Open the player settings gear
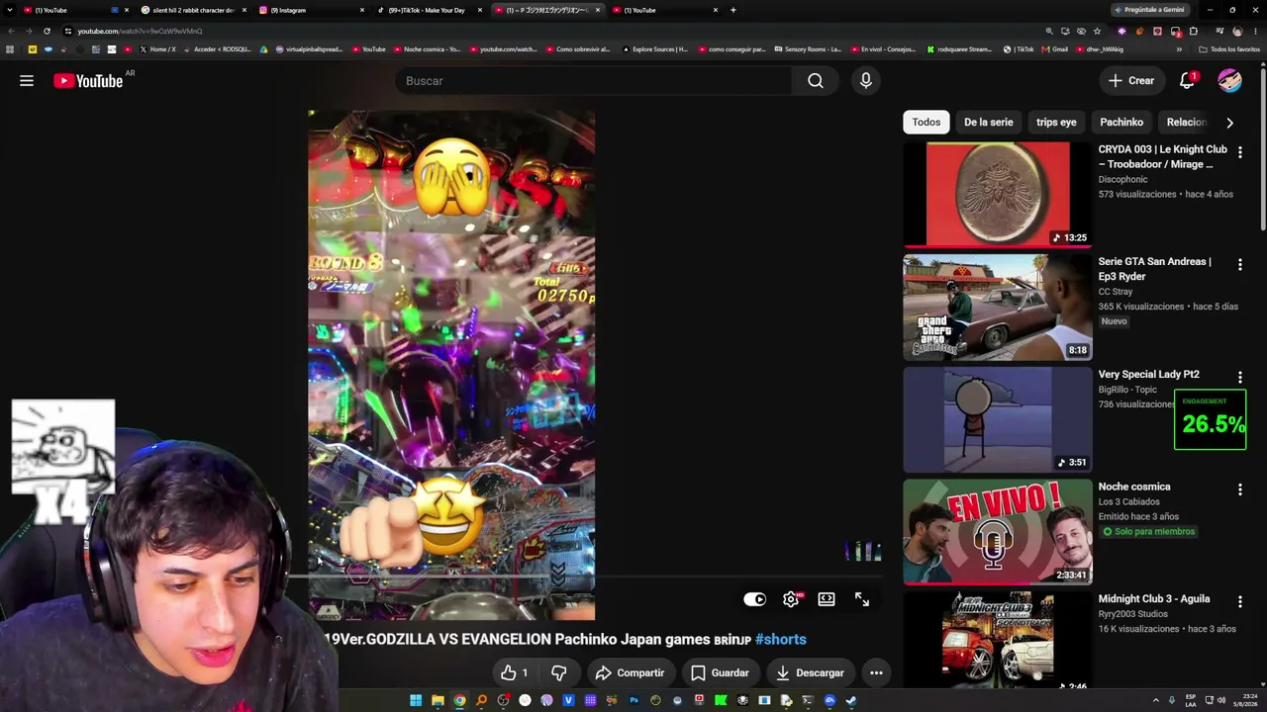Screen dimensions: 1267x712 (791, 599)
